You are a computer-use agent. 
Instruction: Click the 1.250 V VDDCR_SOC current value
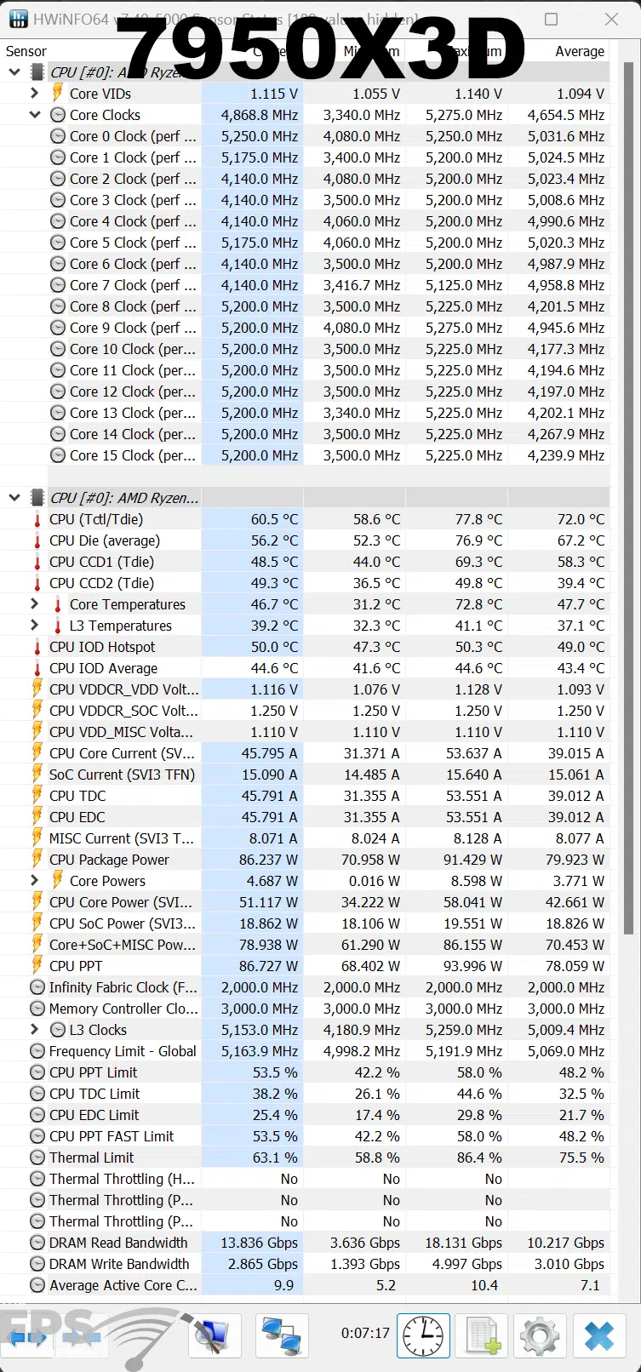(x=274, y=711)
